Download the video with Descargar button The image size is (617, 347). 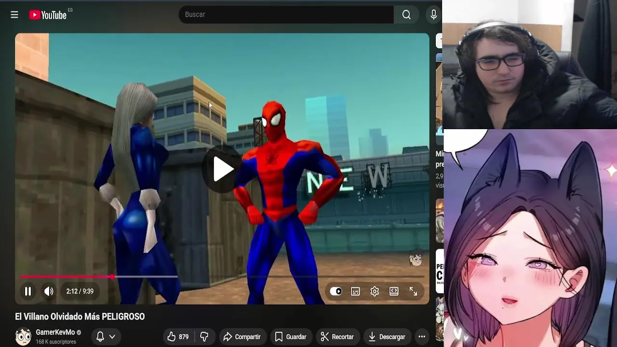tap(387, 337)
